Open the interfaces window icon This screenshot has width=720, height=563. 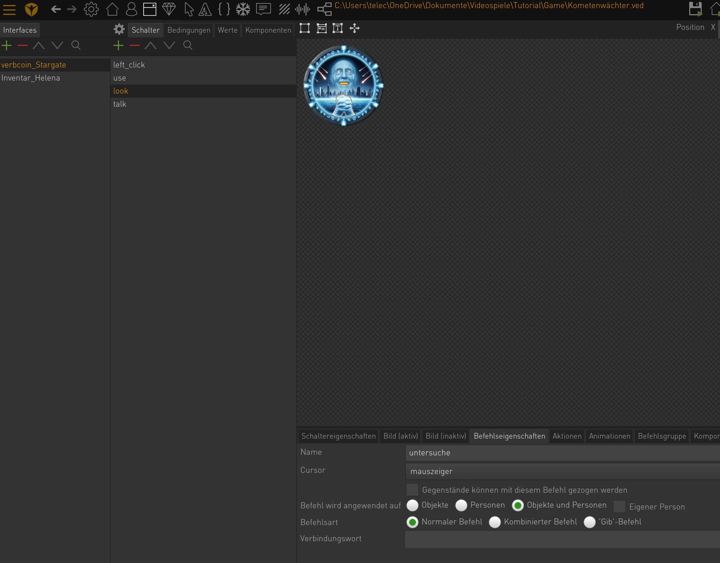[x=150, y=9]
